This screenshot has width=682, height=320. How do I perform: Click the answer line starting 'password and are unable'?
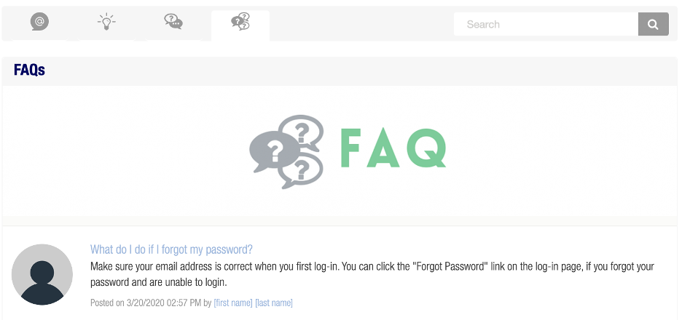pos(159,283)
